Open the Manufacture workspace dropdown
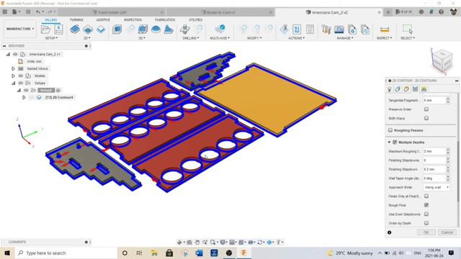The width and height of the screenshot is (461, 259). [x=20, y=29]
